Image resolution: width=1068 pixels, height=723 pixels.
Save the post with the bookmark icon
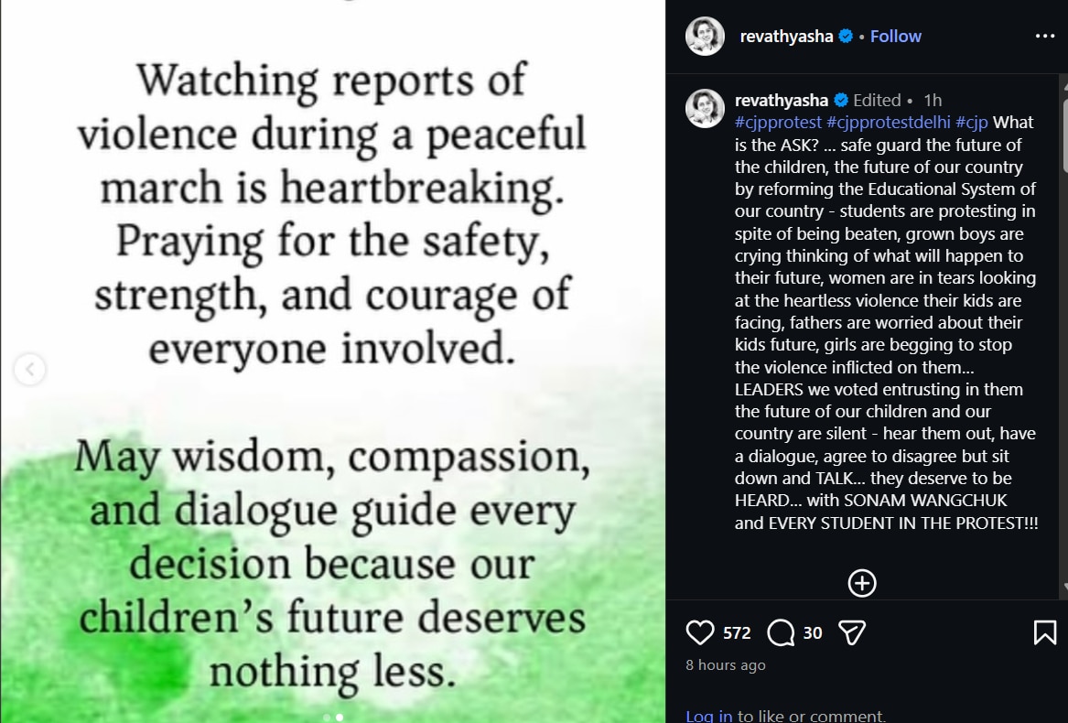(x=1045, y=633)
